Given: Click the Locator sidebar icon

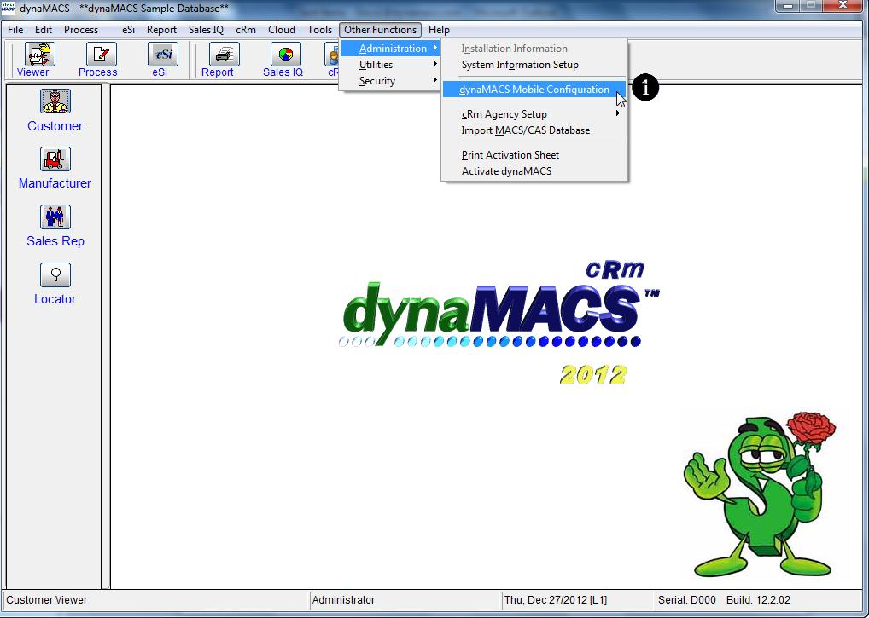Looking at the screenshot, I should (x=55, y=275).
